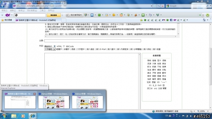Open the 檔案(F) menu
Image resolution: width=212 pixels, height=119 pixels.
4,11
